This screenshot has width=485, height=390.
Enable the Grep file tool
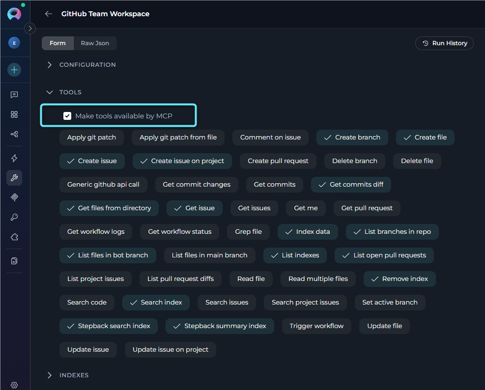point(248,232)
